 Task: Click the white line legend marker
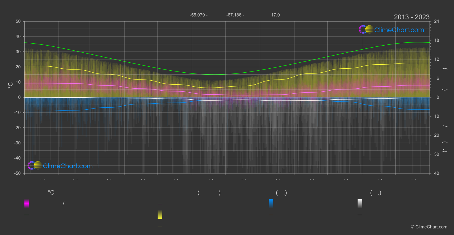click(x=360, y=215)
